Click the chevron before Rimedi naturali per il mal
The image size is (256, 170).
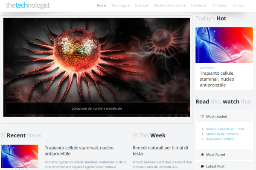(x=203, y=129)
